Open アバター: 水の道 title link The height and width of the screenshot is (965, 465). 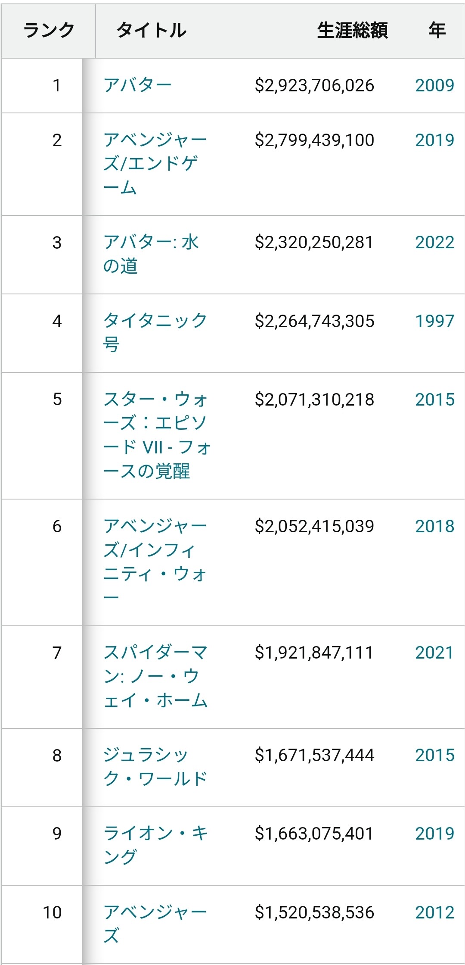pyautogui.click(x=151, y=254)
